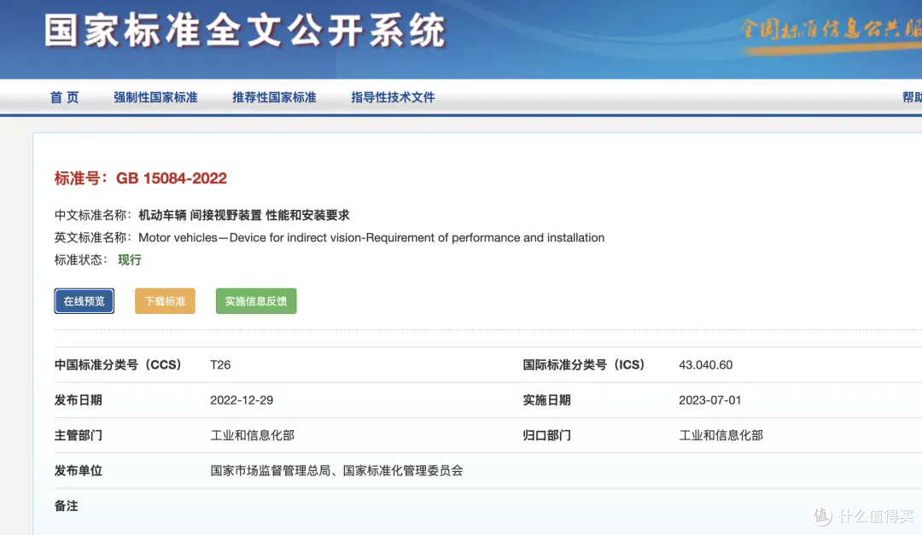
Task: Click the implementation date 2023-07-01
Action: (x=709, y=400)
